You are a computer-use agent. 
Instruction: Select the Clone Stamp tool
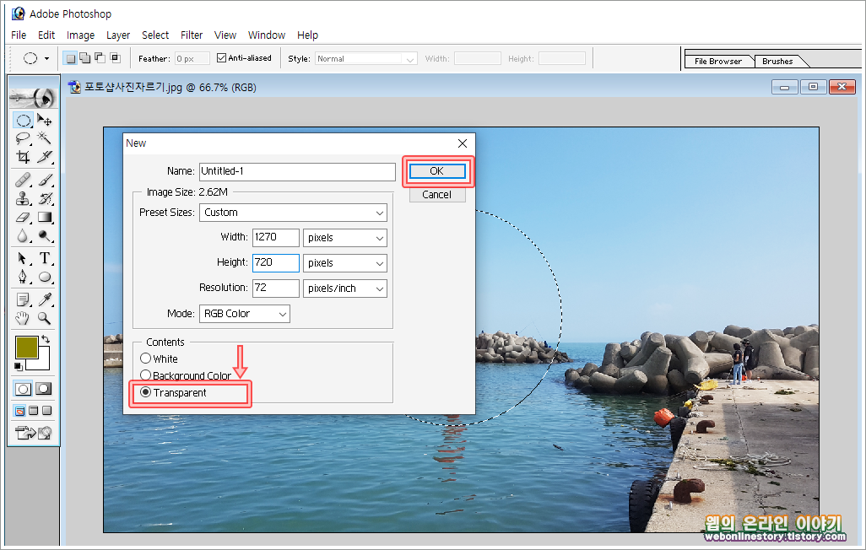click(23, 198)
